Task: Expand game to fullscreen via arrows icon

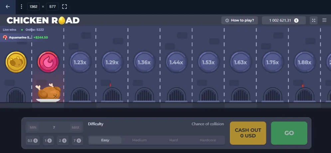Action: click(x=313, y=21)
